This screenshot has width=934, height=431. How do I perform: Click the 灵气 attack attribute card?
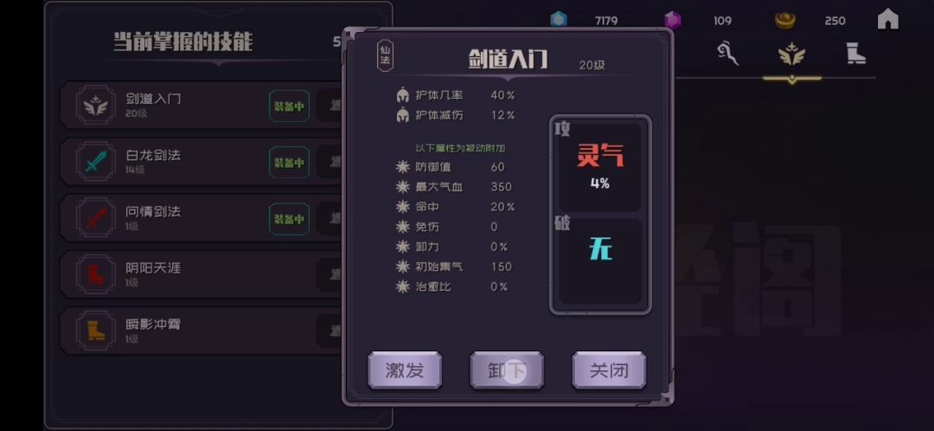600,167
